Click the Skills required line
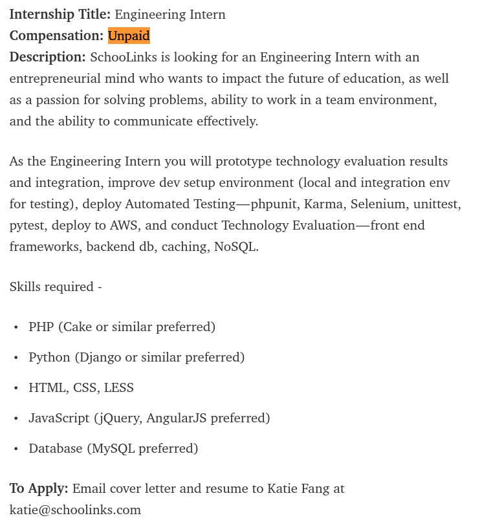 point(56,287)
